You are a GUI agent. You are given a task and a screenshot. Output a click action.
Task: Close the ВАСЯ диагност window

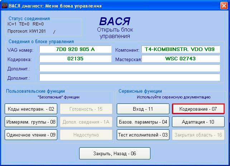click(x=224, y=6)
